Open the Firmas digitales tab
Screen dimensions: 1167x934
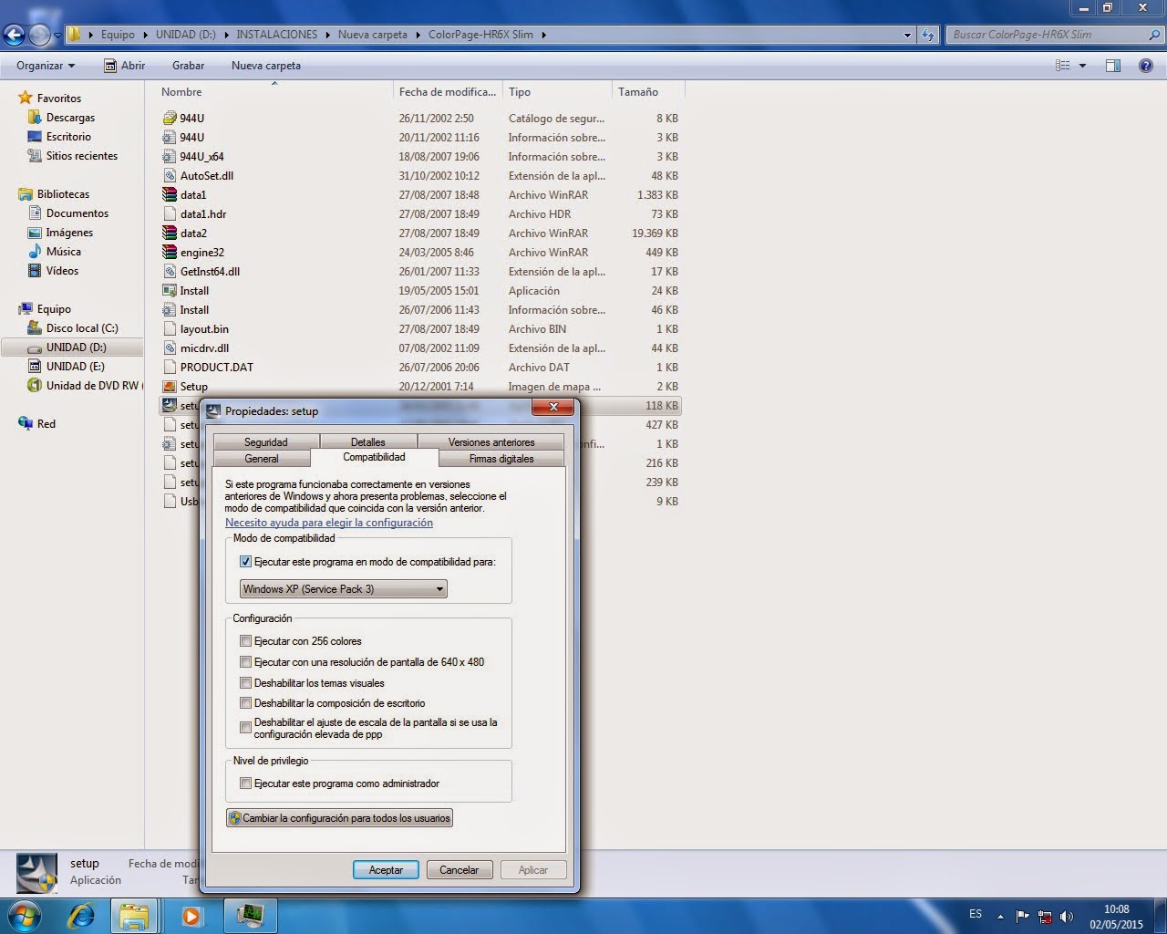501,459
